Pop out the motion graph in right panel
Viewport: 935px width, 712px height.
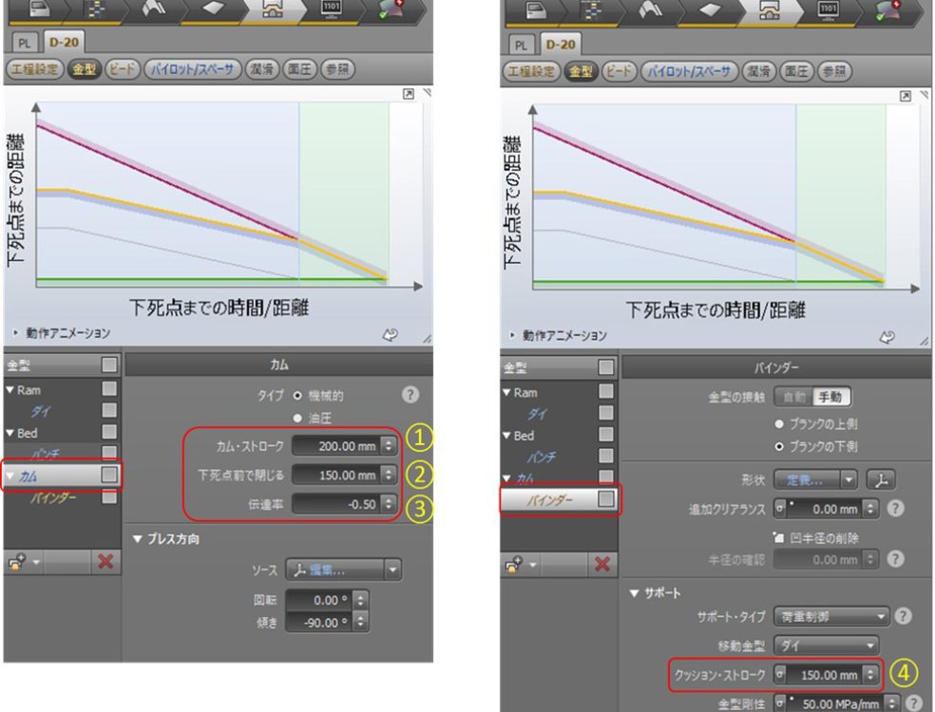point(906,96)
